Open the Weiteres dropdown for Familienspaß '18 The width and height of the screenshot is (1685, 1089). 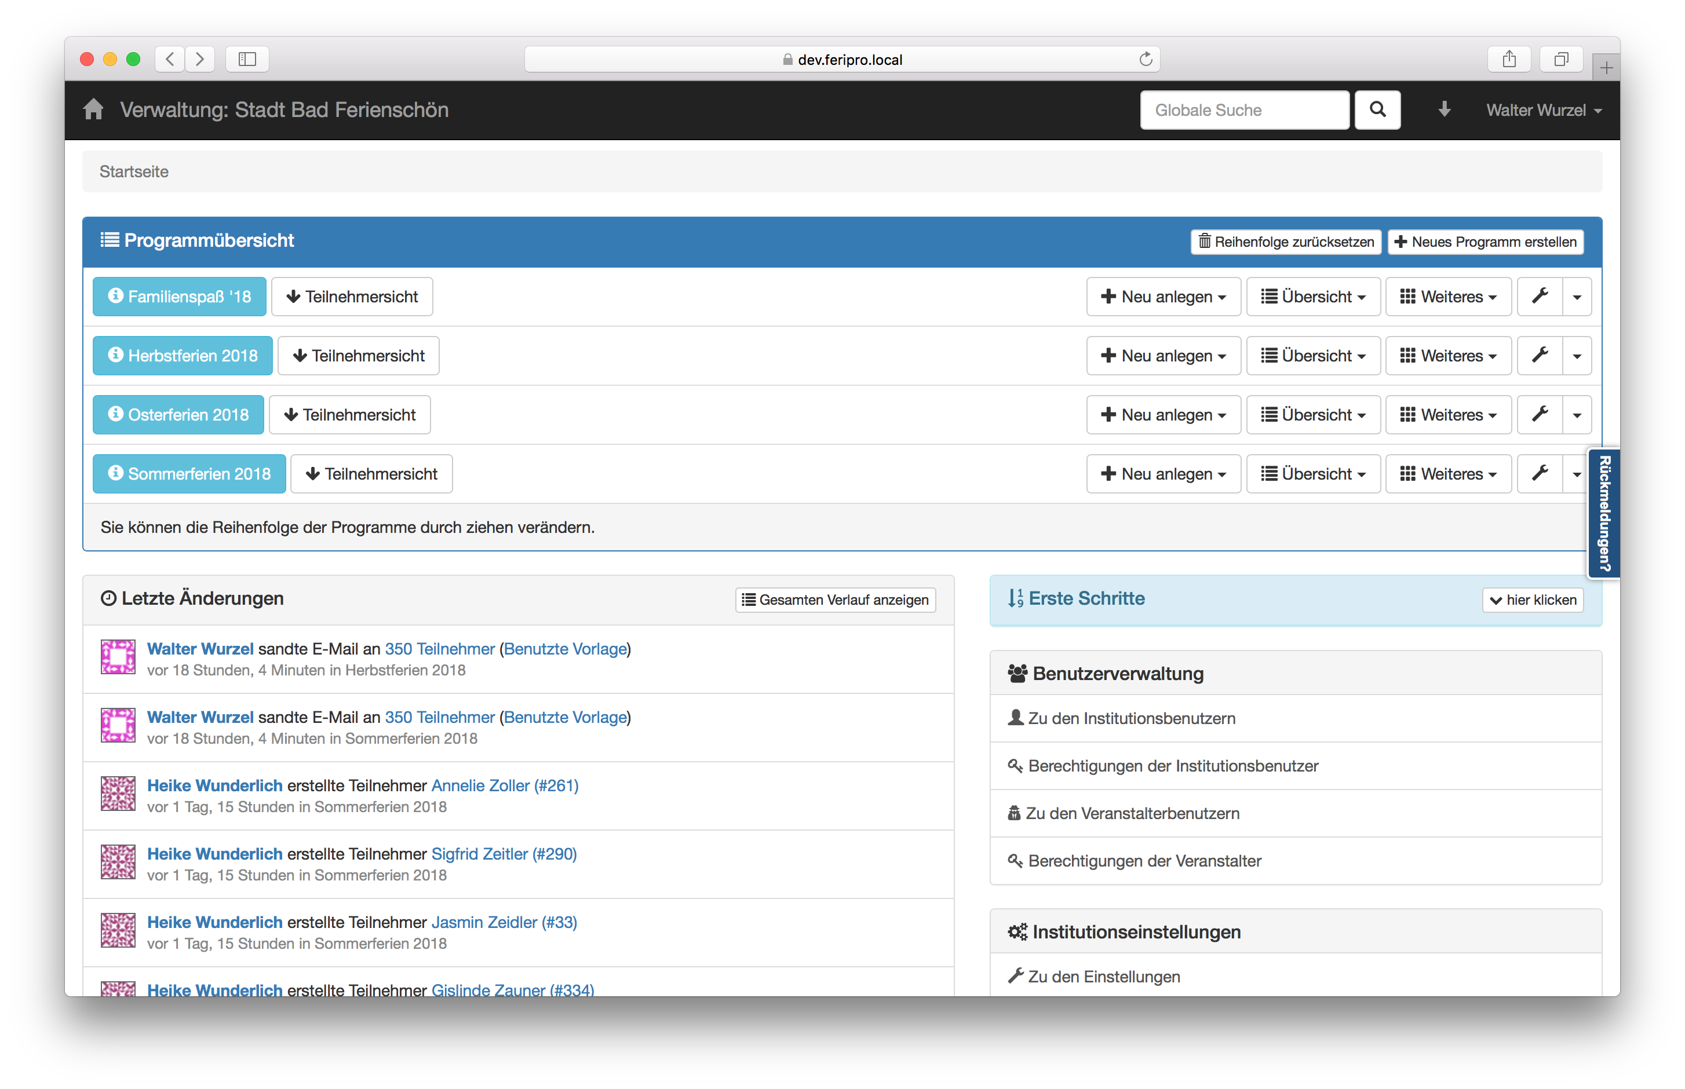[x=1447, y=297]
